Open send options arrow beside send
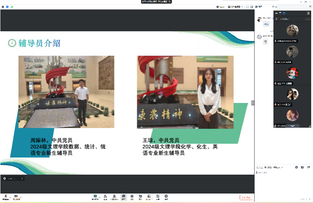Screen dimensions: 313x203 [310, 199]
